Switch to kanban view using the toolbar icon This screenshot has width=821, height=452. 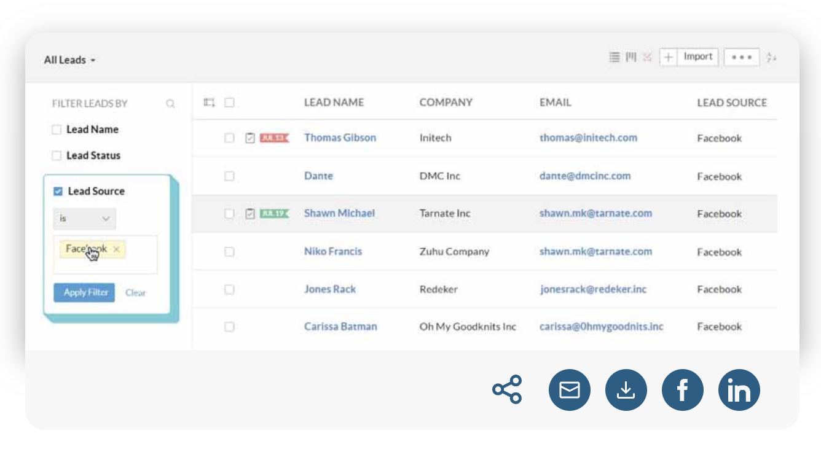(x=630, y=56)
